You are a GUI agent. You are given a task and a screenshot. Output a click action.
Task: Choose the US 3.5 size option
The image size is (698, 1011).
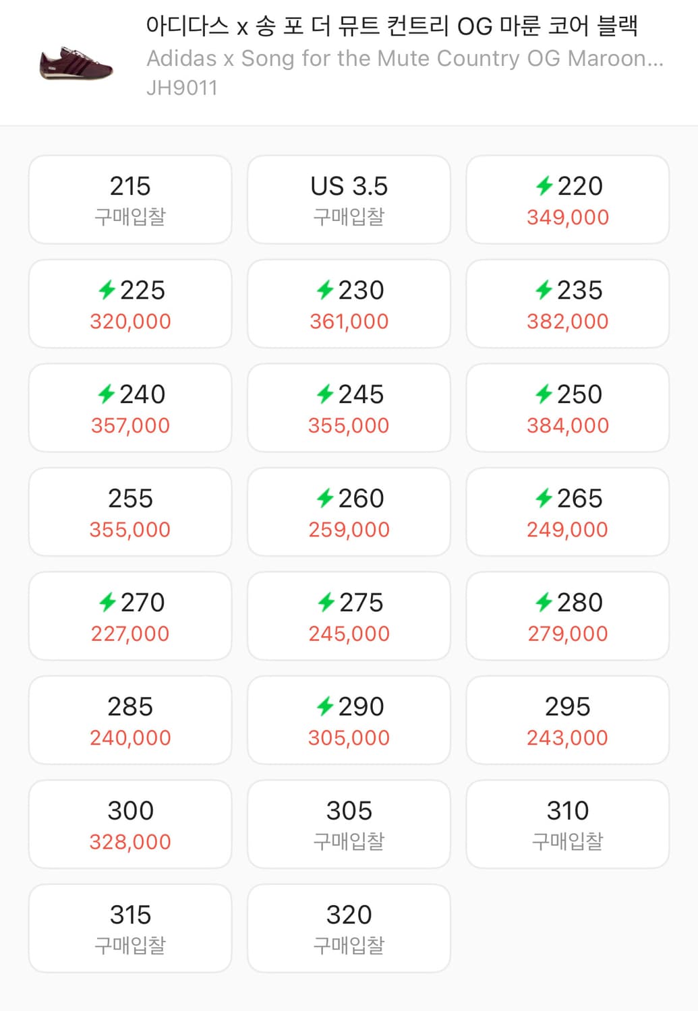point(349,200)
